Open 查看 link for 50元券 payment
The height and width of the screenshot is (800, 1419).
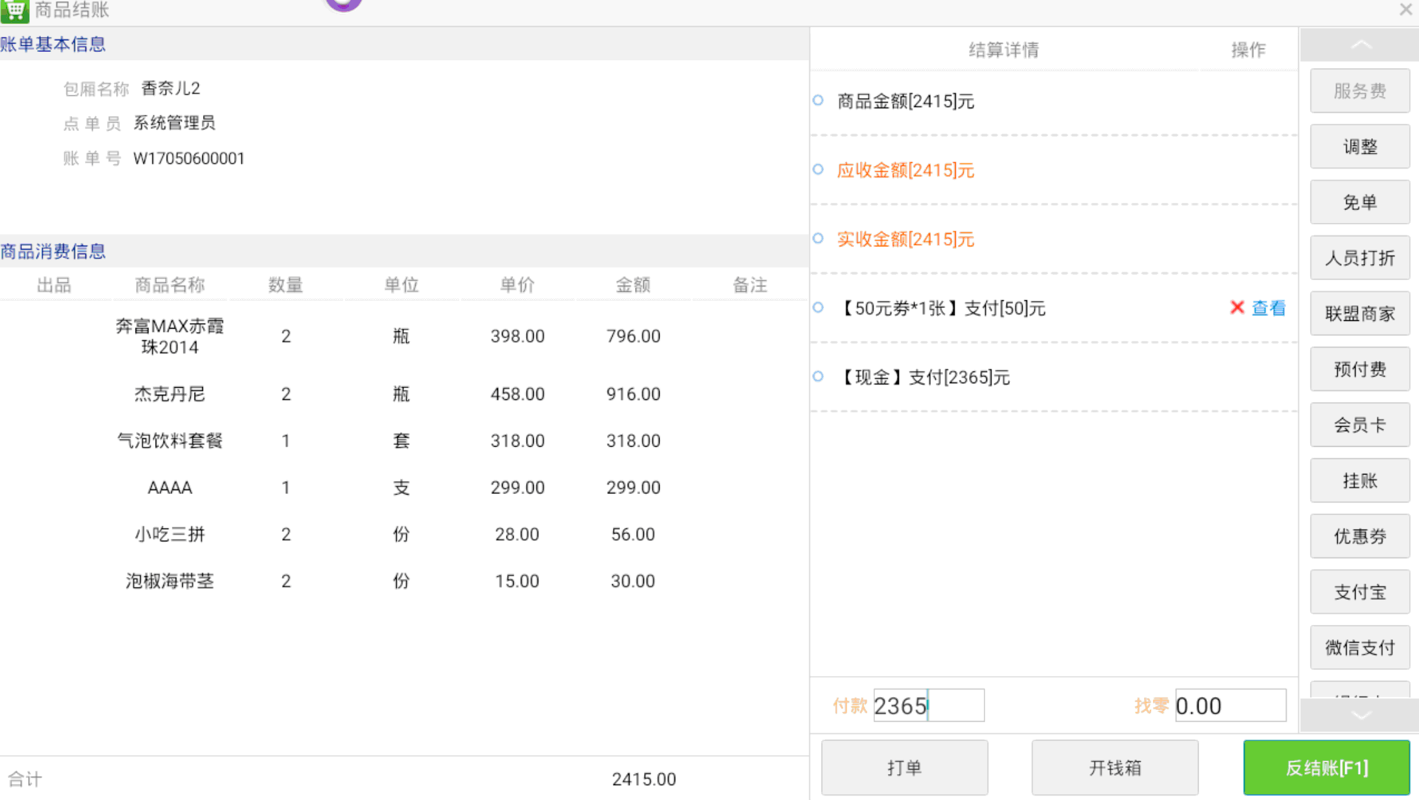click(1269, 308)
